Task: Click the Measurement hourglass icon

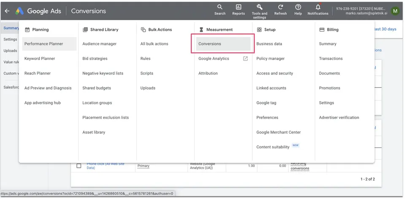Action: [202, 30]
